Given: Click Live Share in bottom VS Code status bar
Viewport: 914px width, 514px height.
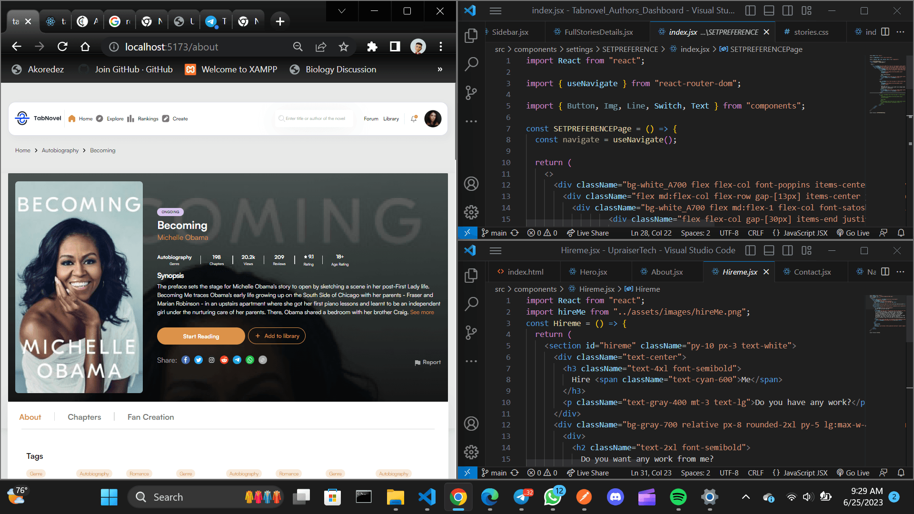Looking at the screenshot, I should click(588, 473).
